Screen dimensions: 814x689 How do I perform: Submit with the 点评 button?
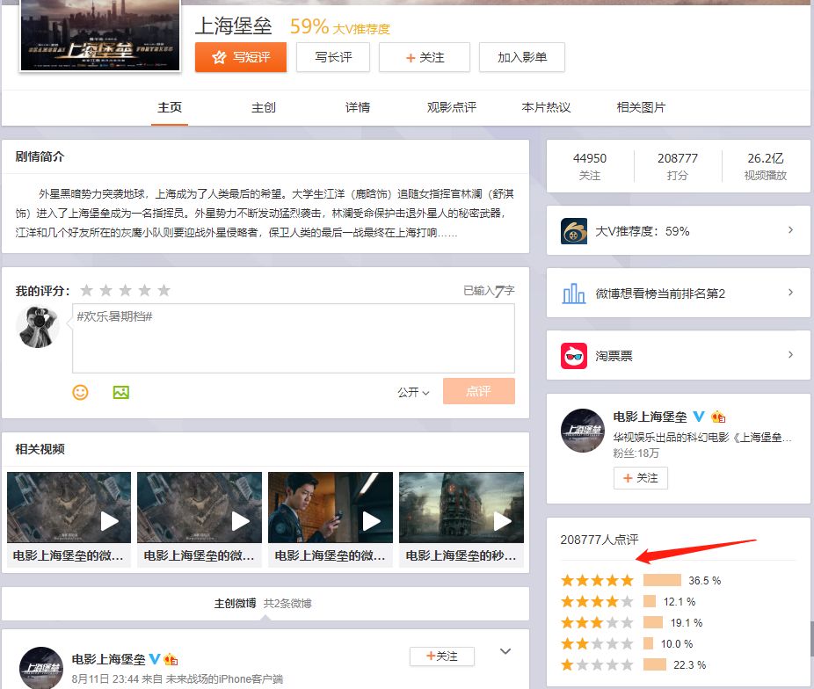pos(478,391)
